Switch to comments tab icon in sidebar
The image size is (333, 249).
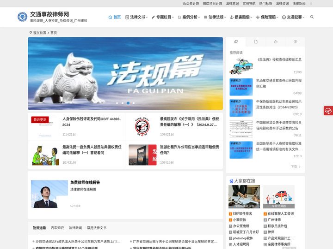(236, 41)
